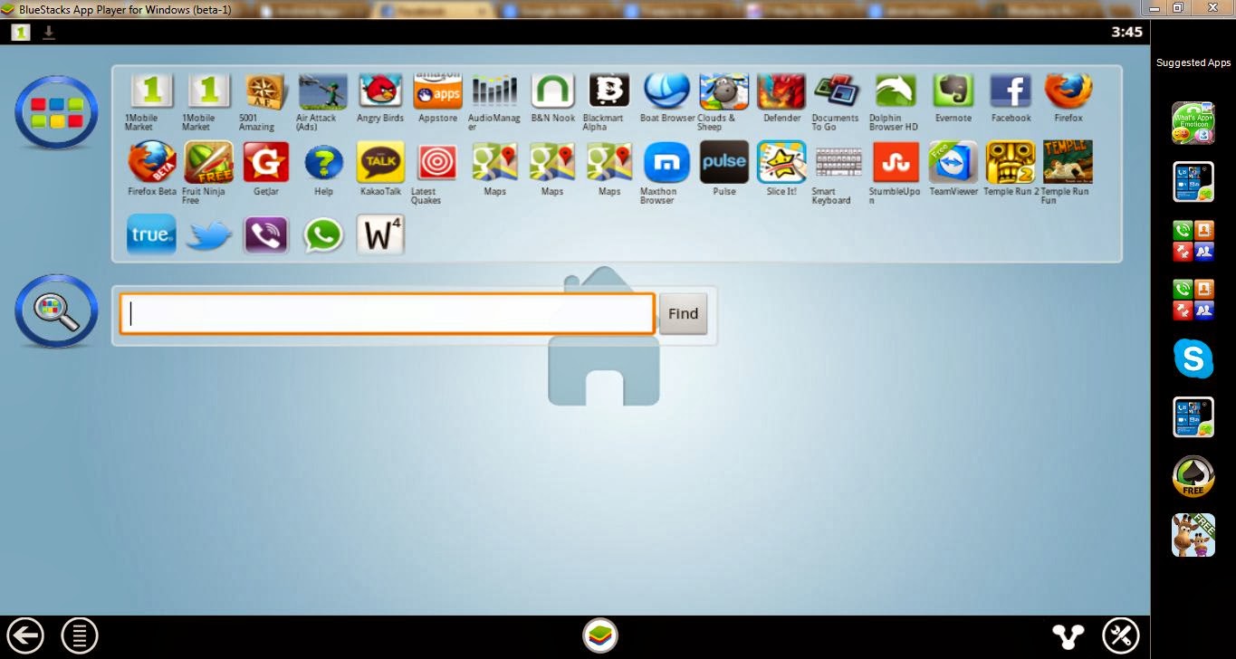Viewport: 1236px width, 659px height.
Task: Open the Pulse app
Action: click(x=724, y=163)
